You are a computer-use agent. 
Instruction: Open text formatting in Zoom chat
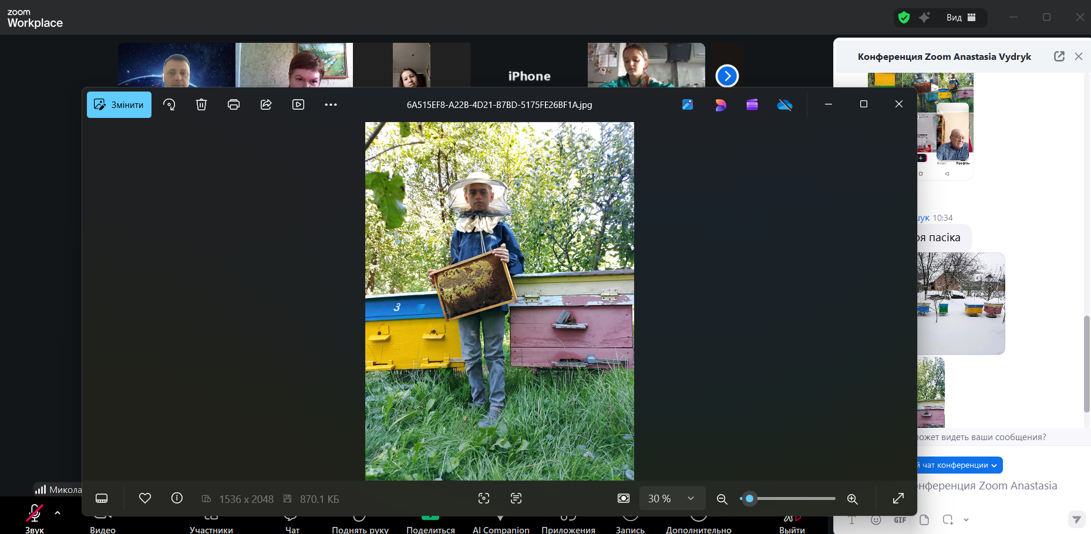[x=852, y=520]
